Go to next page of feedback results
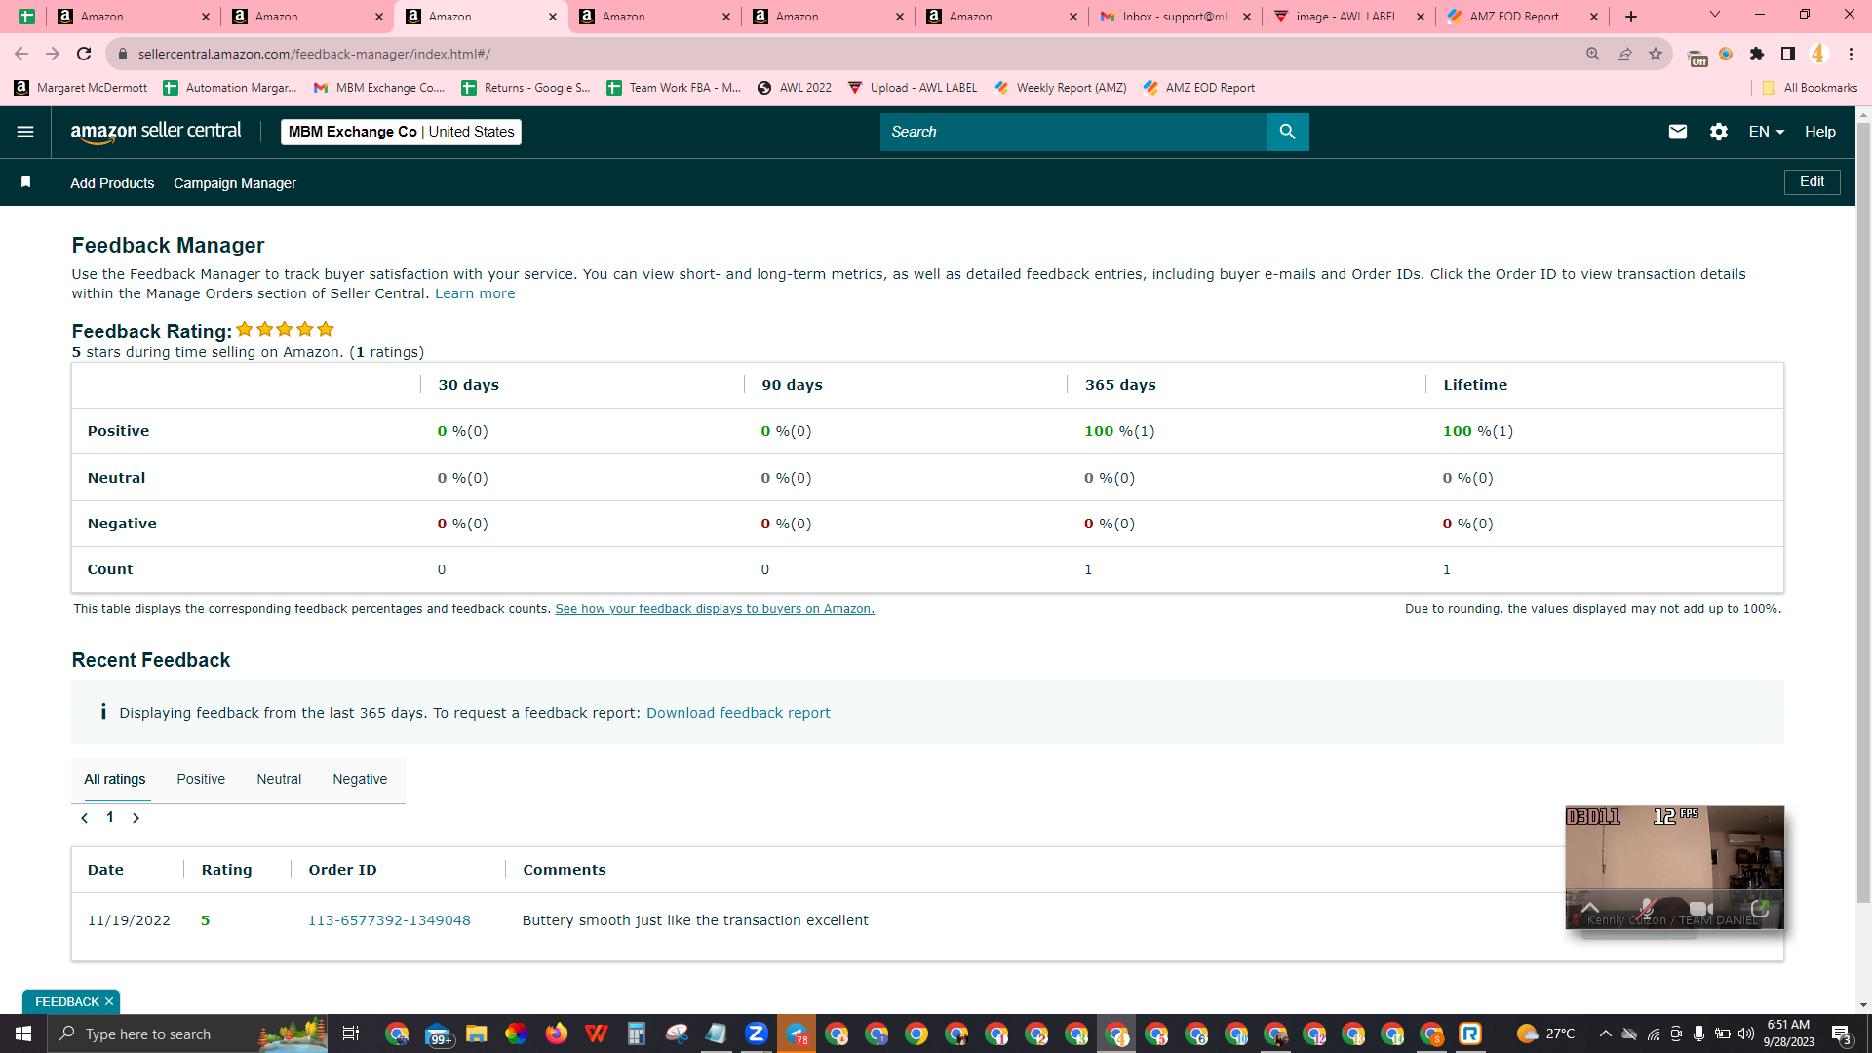 [x=136, y=818]
